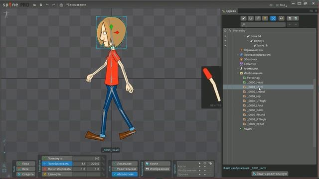Select the _0004_LThigh image entry
The height and width of the screenshot is (179, 319).
256,101
